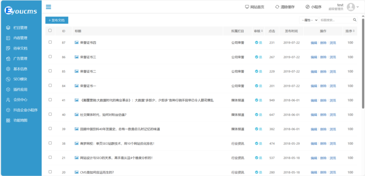
Task: Click the vertical scrollbar thumb
Action: [363, 63]
